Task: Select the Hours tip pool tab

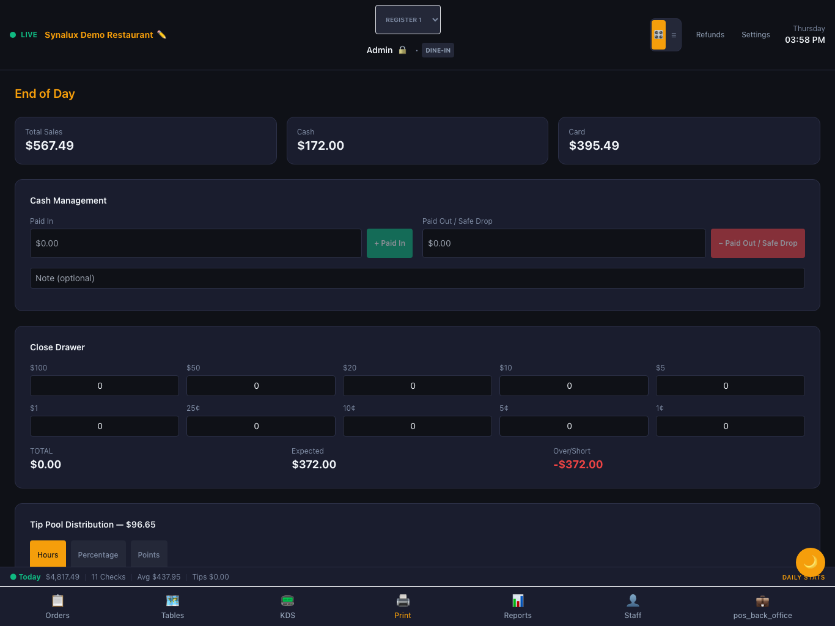Action: point(48,554)
